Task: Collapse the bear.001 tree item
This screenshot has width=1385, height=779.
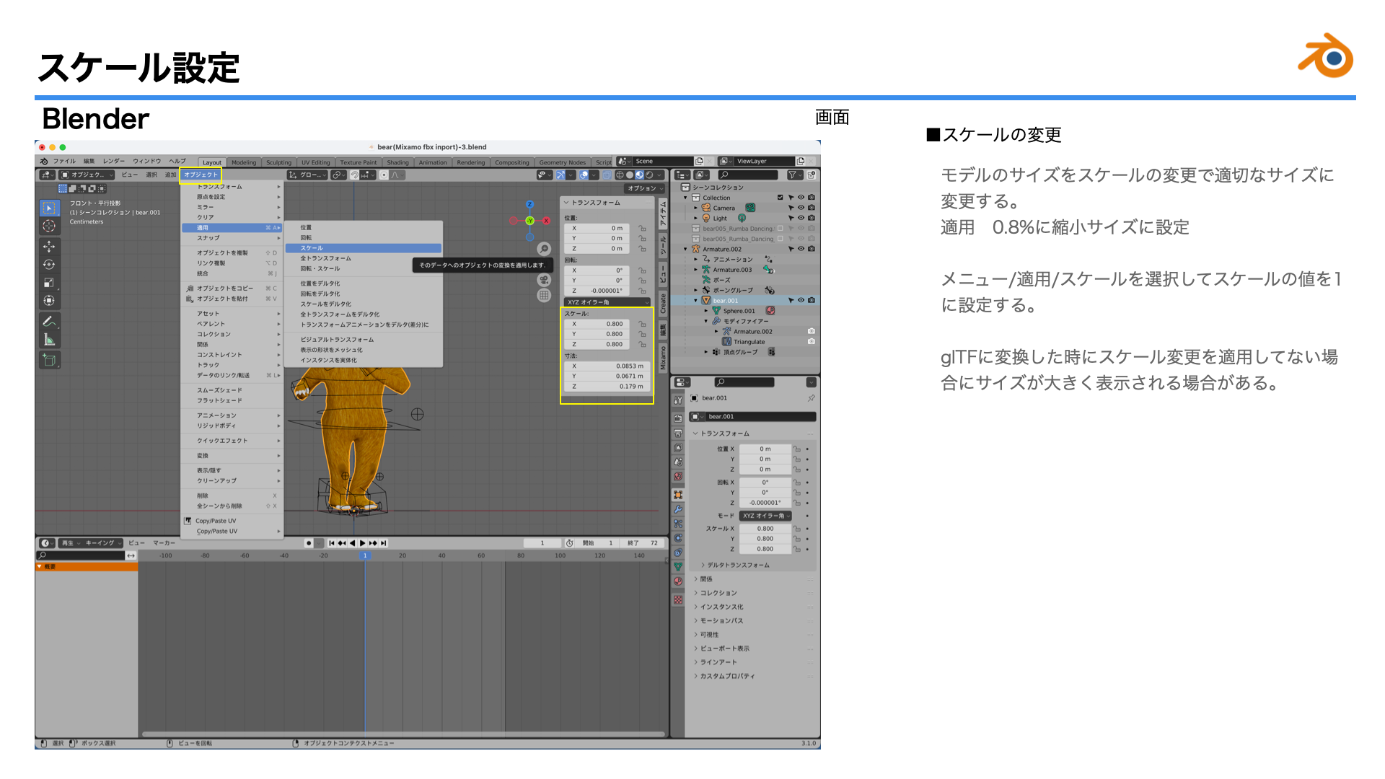Action: click(x=696, y=300)
